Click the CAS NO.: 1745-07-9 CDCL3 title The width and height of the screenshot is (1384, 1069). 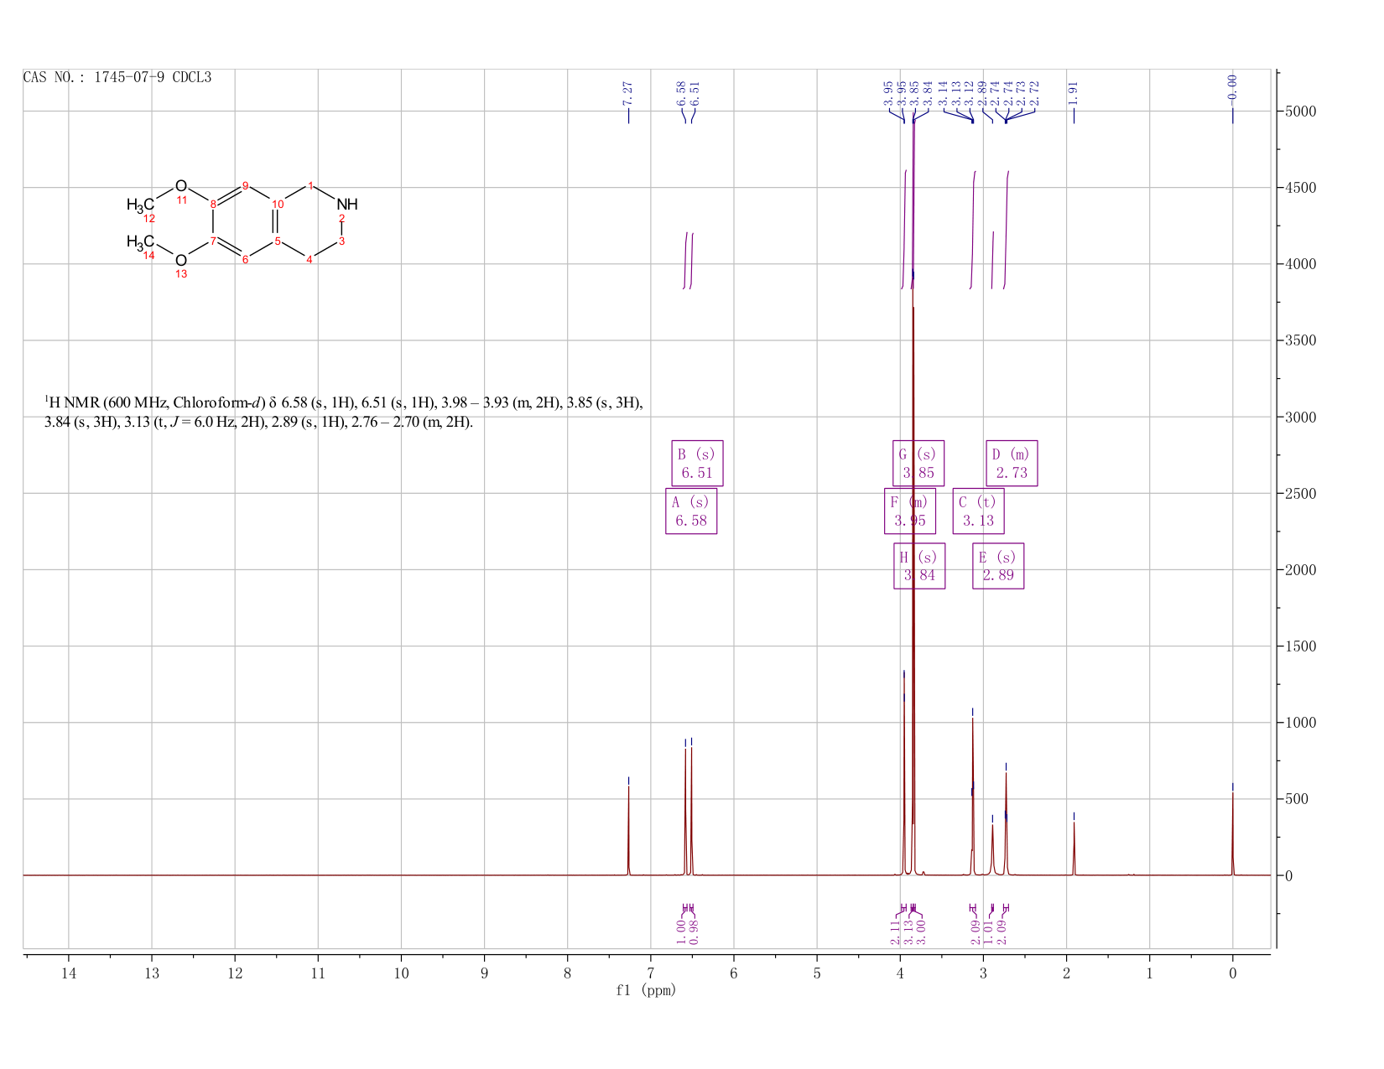(x=117, y=78)
